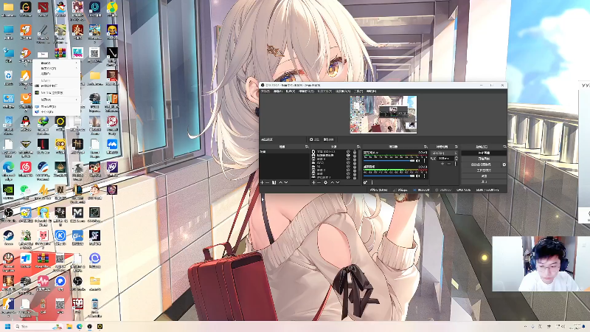Mute the lower mixer audio channel

(417, 176)
